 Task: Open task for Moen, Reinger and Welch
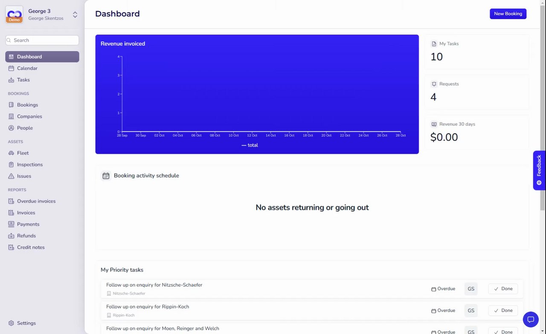point(163,328)
